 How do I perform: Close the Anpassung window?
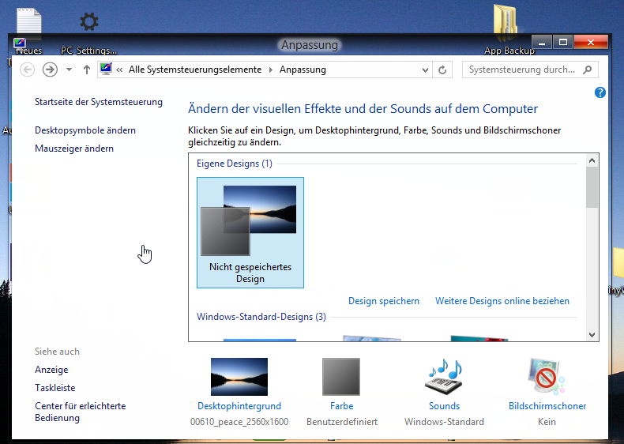[591, 42]
